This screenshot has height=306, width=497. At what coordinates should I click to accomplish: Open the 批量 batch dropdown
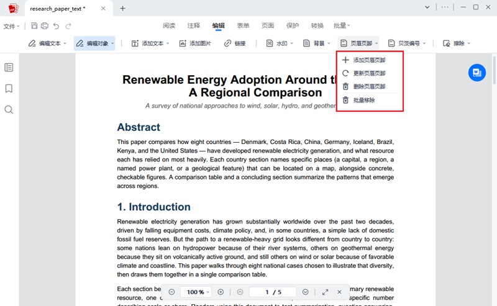tap(342, 25)
